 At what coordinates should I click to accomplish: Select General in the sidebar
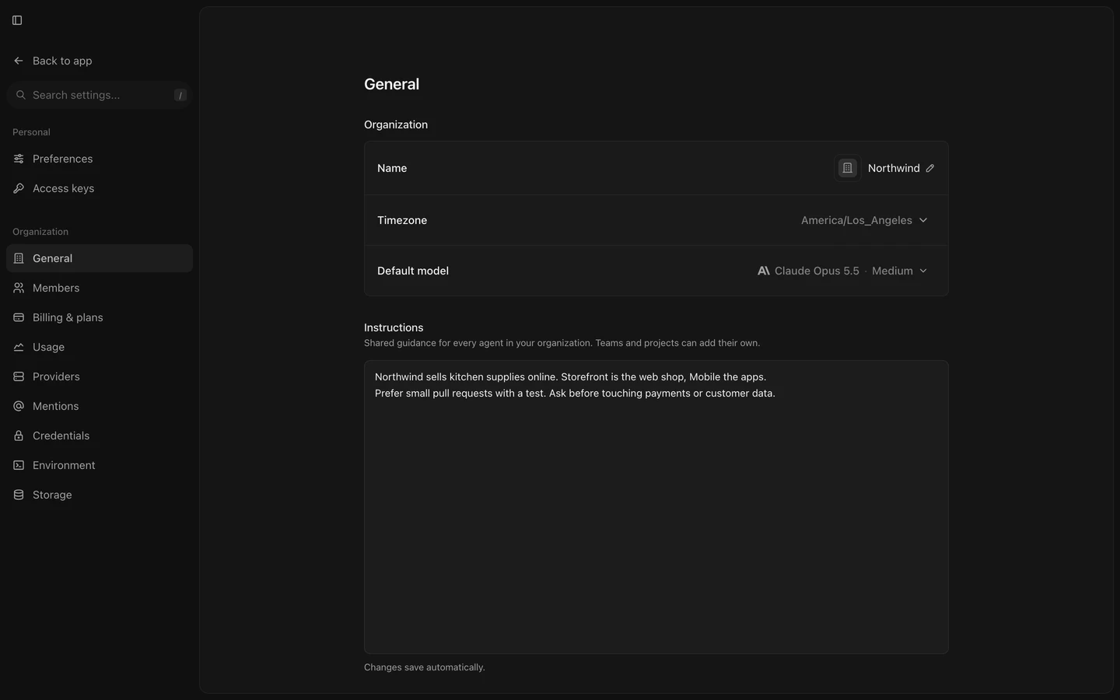(x=100, y=258)
